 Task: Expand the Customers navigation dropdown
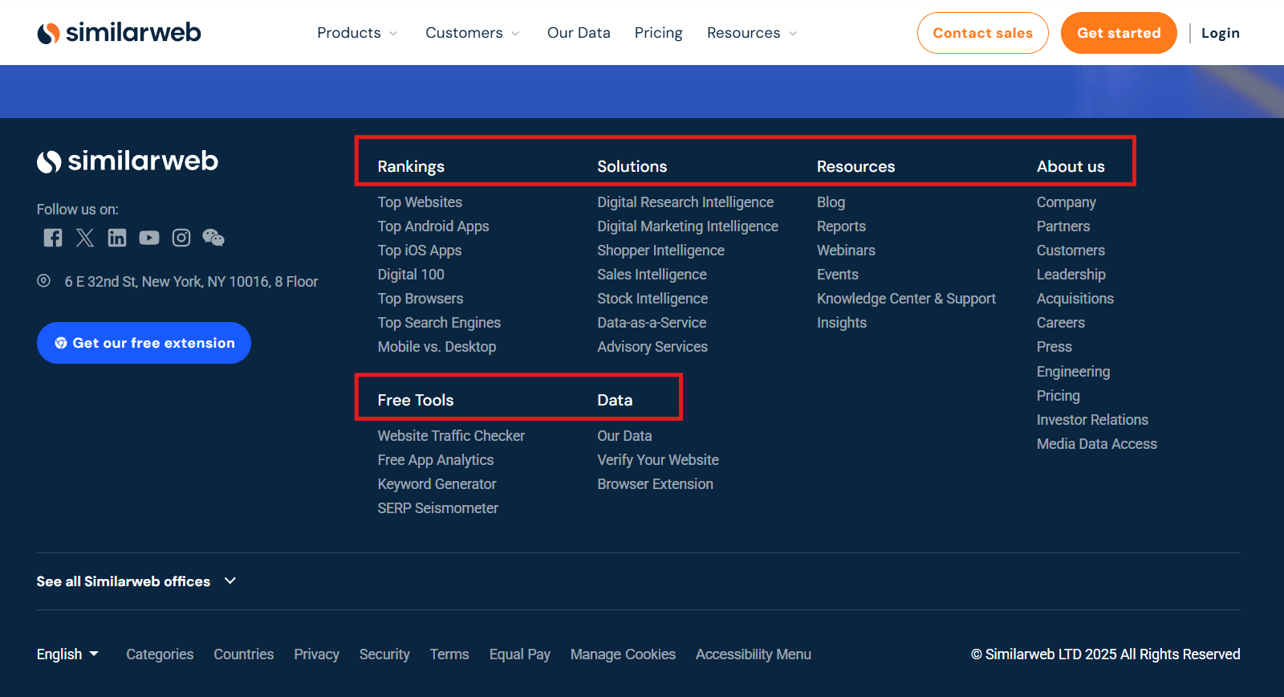(x=472, y=33)
